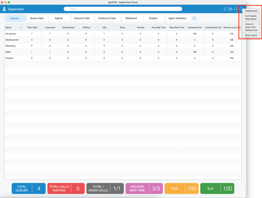Sort by Name column arrow
The width and height of the screenshot is (262, 198).
[x=21, y=28]
